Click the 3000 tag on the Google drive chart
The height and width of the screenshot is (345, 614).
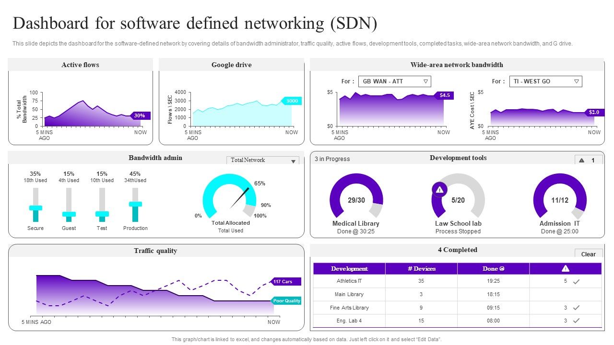(292, 101)
